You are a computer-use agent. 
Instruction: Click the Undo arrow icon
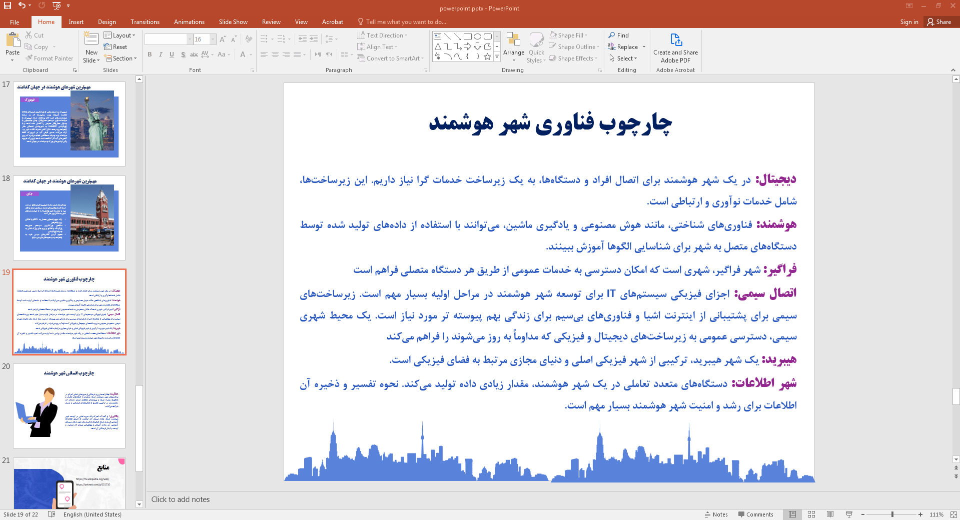(x=22, y=5)
